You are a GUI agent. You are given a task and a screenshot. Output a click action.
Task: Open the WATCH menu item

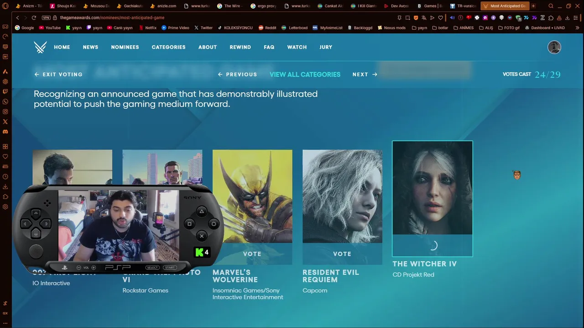(x=297, y=47)
